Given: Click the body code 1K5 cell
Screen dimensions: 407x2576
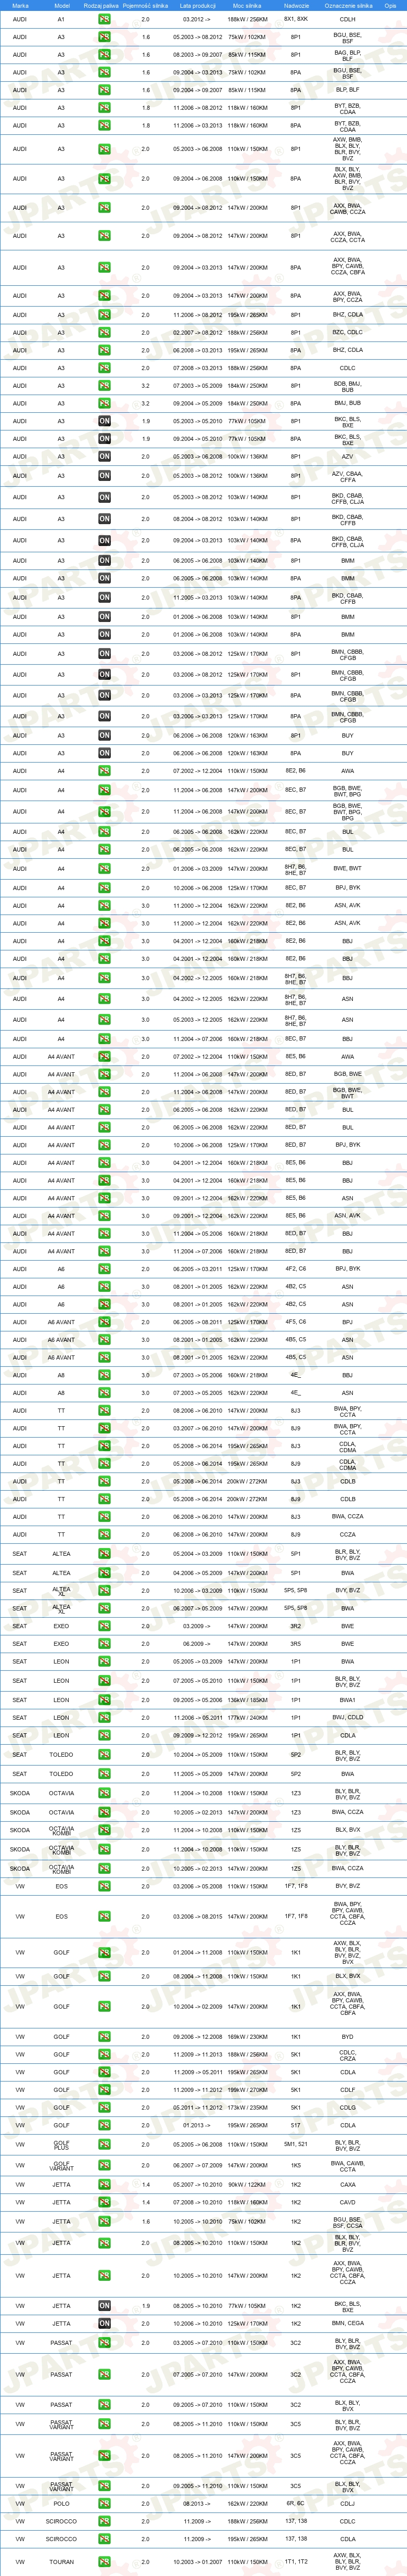Looking at the screenshot, I should coord(296,2165).
